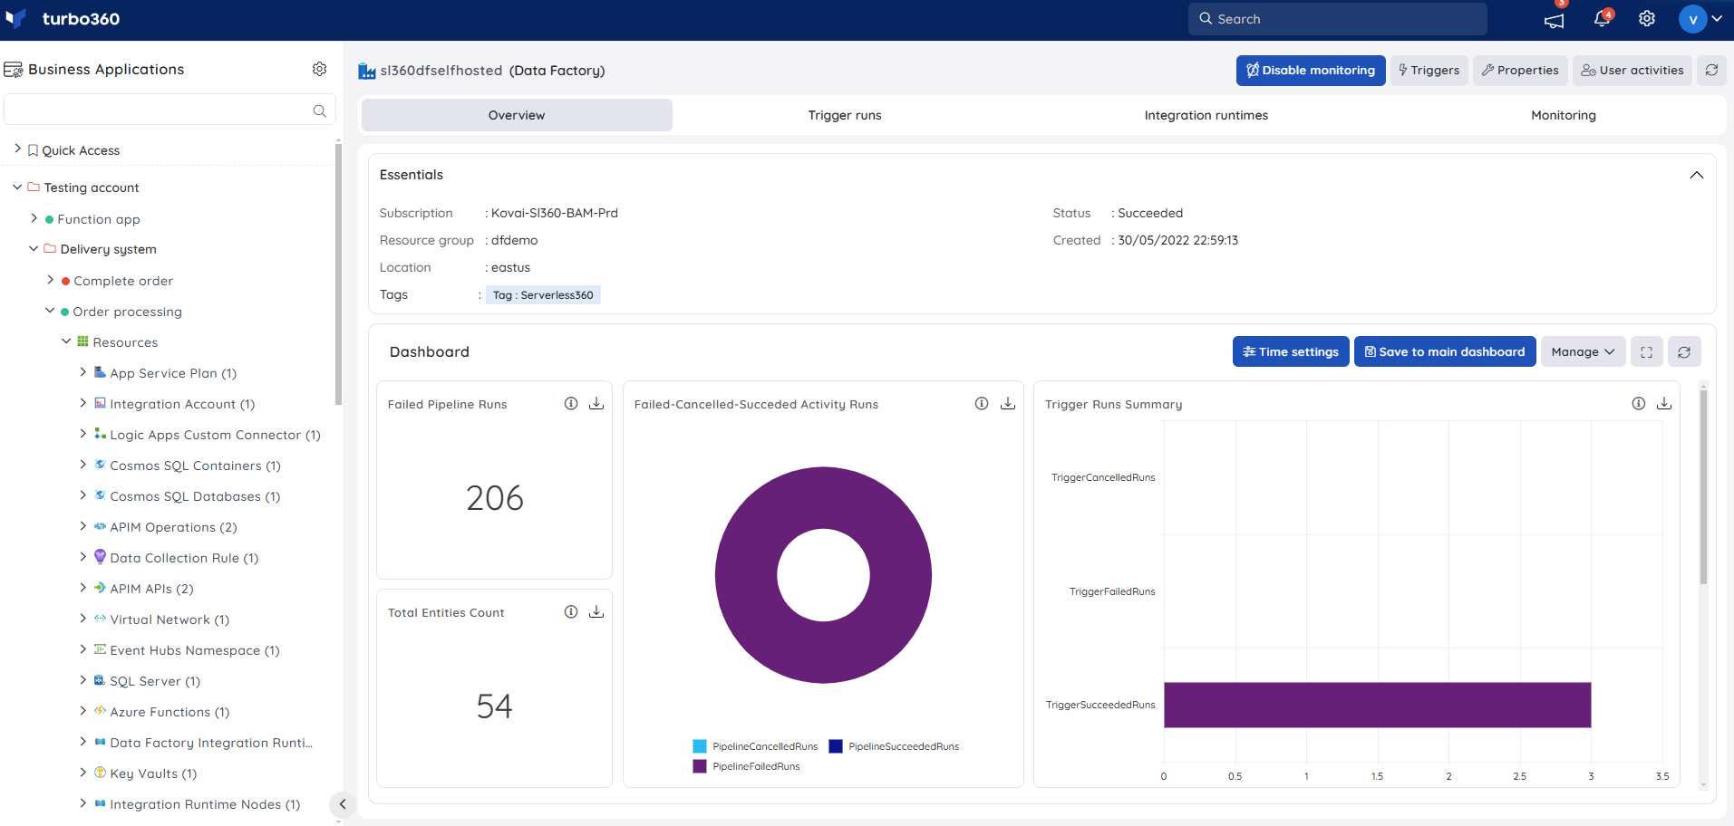The width and height of the screenshot is (1734, 826).
Task: Open the notifications bell icon
Action: click(x=1602, y=19)
